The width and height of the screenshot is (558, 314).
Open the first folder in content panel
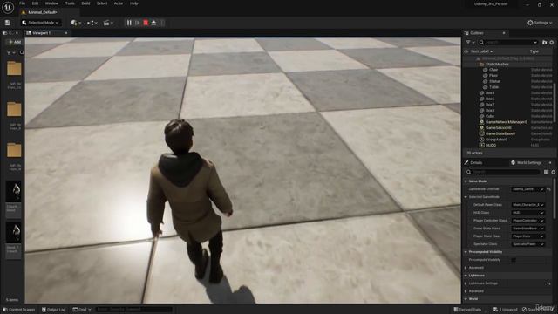coord(14,68)
